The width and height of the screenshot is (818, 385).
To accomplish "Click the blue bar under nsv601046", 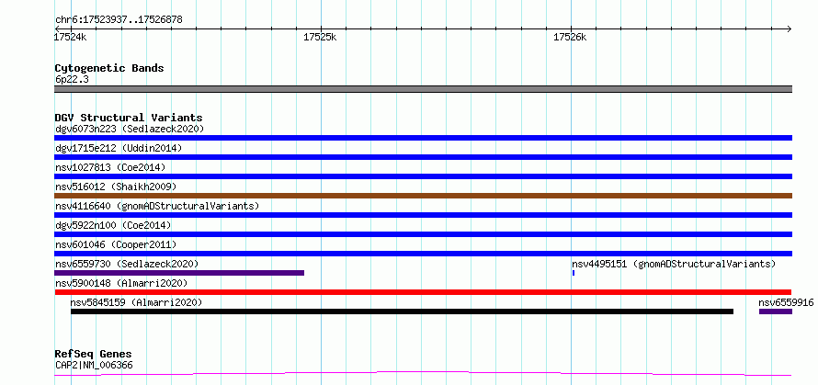I will 423,254.
